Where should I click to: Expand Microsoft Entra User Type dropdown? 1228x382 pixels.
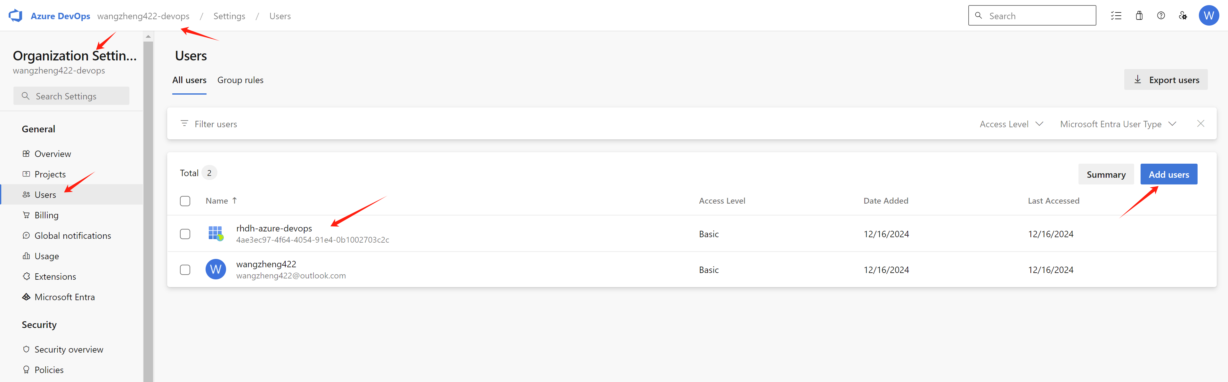tap(1118, 124)
